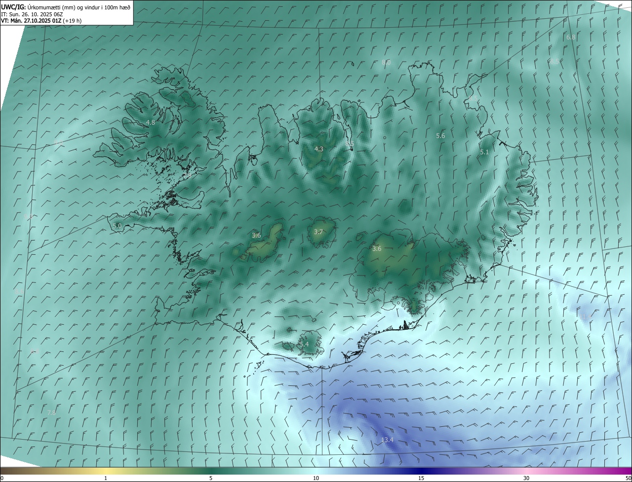Click the 3.7 value label

click(x=318, y=232)
